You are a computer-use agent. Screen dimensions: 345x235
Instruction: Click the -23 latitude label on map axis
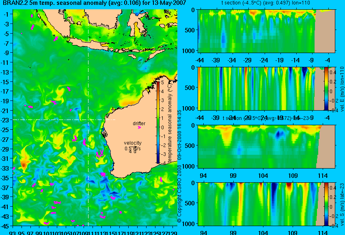[5, 120]
